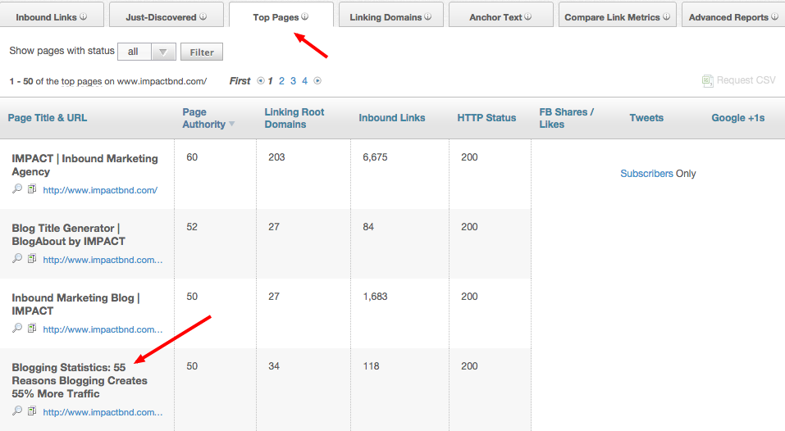Sort by Tweets column header

(646, 118)
